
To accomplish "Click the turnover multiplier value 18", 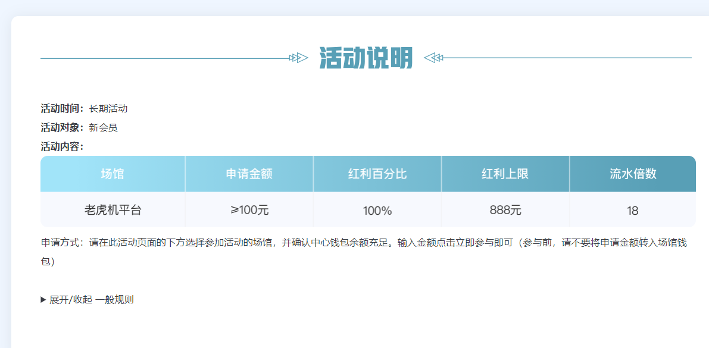I will pyautogui.click(x=632, y=211).
